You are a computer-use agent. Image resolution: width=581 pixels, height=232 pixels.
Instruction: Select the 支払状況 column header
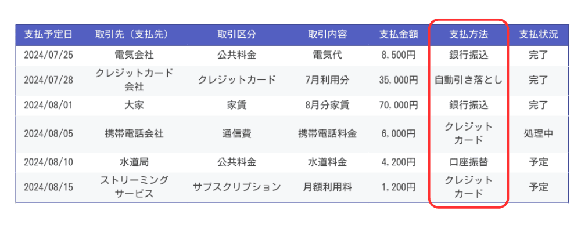pos(539,35)
